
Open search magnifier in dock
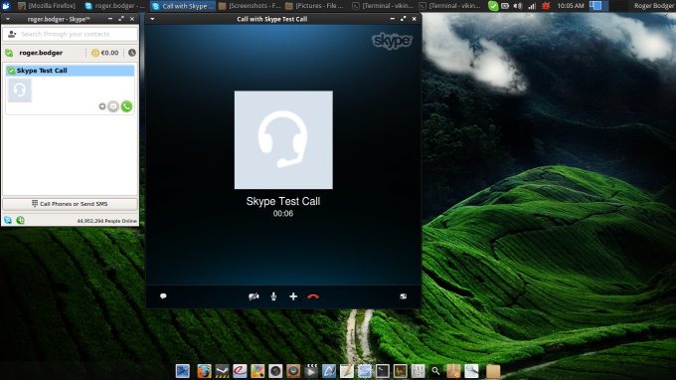click(435, 371)
